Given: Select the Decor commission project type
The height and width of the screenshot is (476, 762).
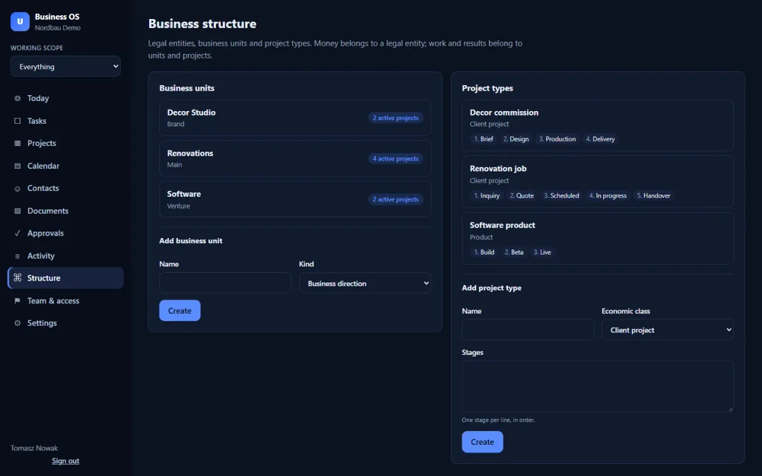Looking at the screenshot, I should (598, 125).
